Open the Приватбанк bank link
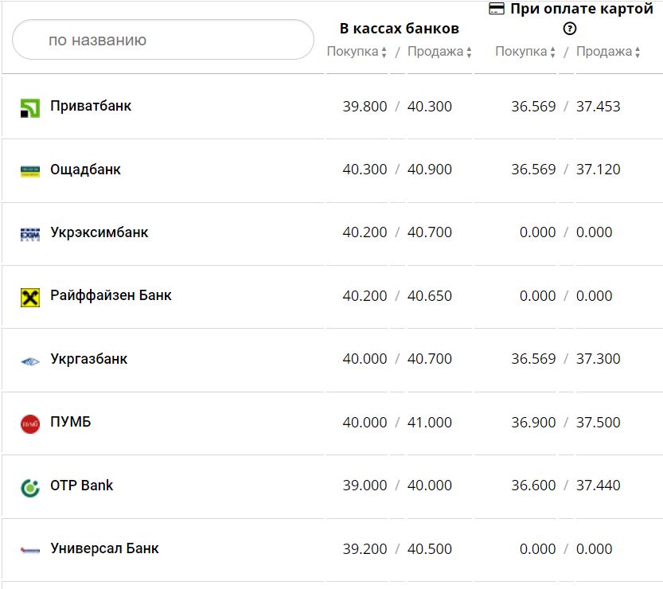663x589 pixels. (91, 106)
